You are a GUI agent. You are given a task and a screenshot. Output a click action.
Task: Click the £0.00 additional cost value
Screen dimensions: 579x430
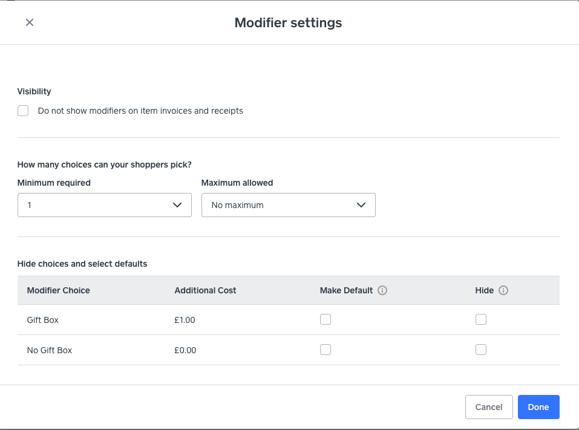pos(185,350)
